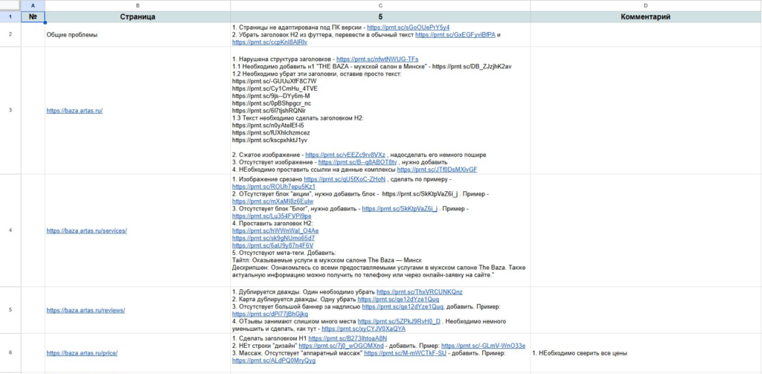Select the 'Общие проблемы' cell
This screenshot has height=374, width=762.
(x=138, y=35)
